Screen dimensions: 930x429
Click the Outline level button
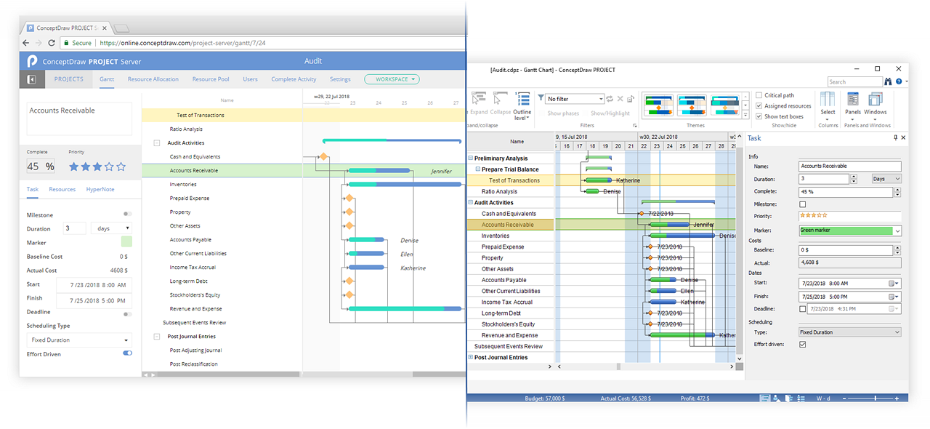tap(522, 106)
